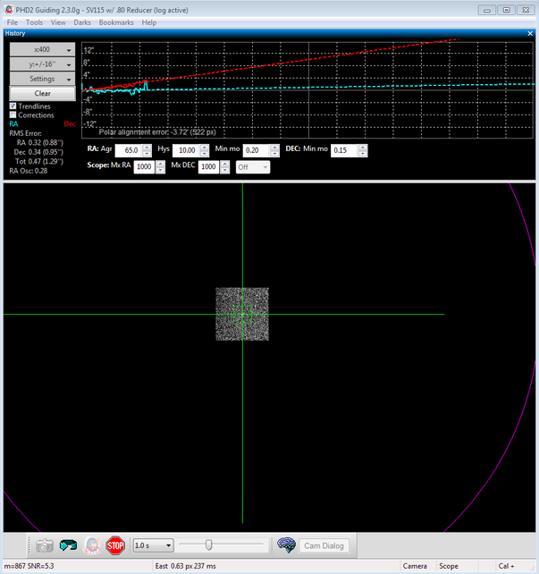Toggle the Trendlines checkbox
This screenshot has width=539, height=574.
(x=13, y=106)
